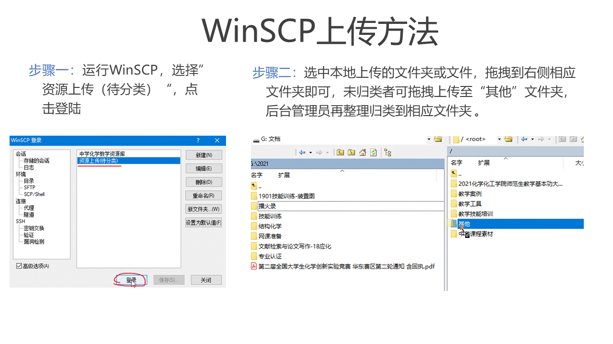The height and width of the screenshot is (344, 613).
Task: Open the remote / <root> path dropdown
Action: 499,139
